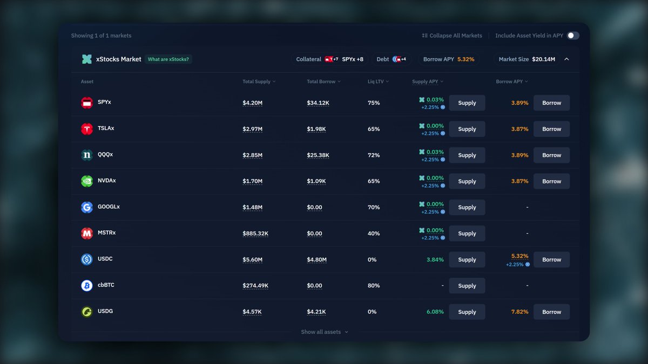
Task: Click the header Borrow APY 5.32% pill
Action: pos(449,59)
